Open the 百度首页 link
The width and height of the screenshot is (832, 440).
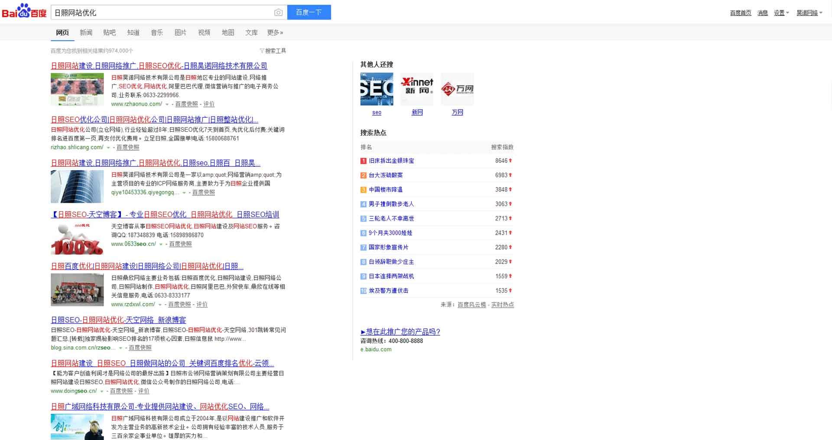(x=741, y=13)
